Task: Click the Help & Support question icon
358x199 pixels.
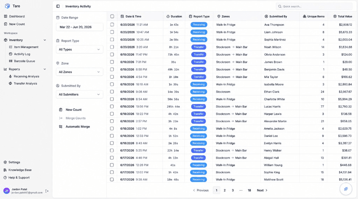Action: tap(5, 178)
